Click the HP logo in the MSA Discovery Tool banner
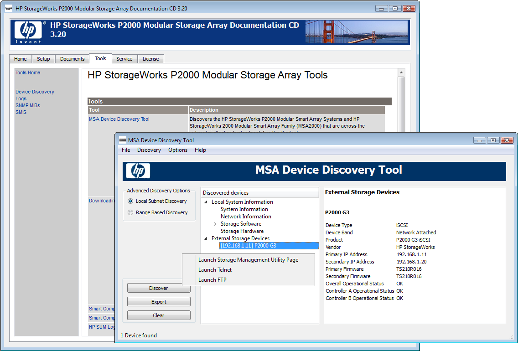The width and height of the screenshot is (518, 351). click(138, 170)
